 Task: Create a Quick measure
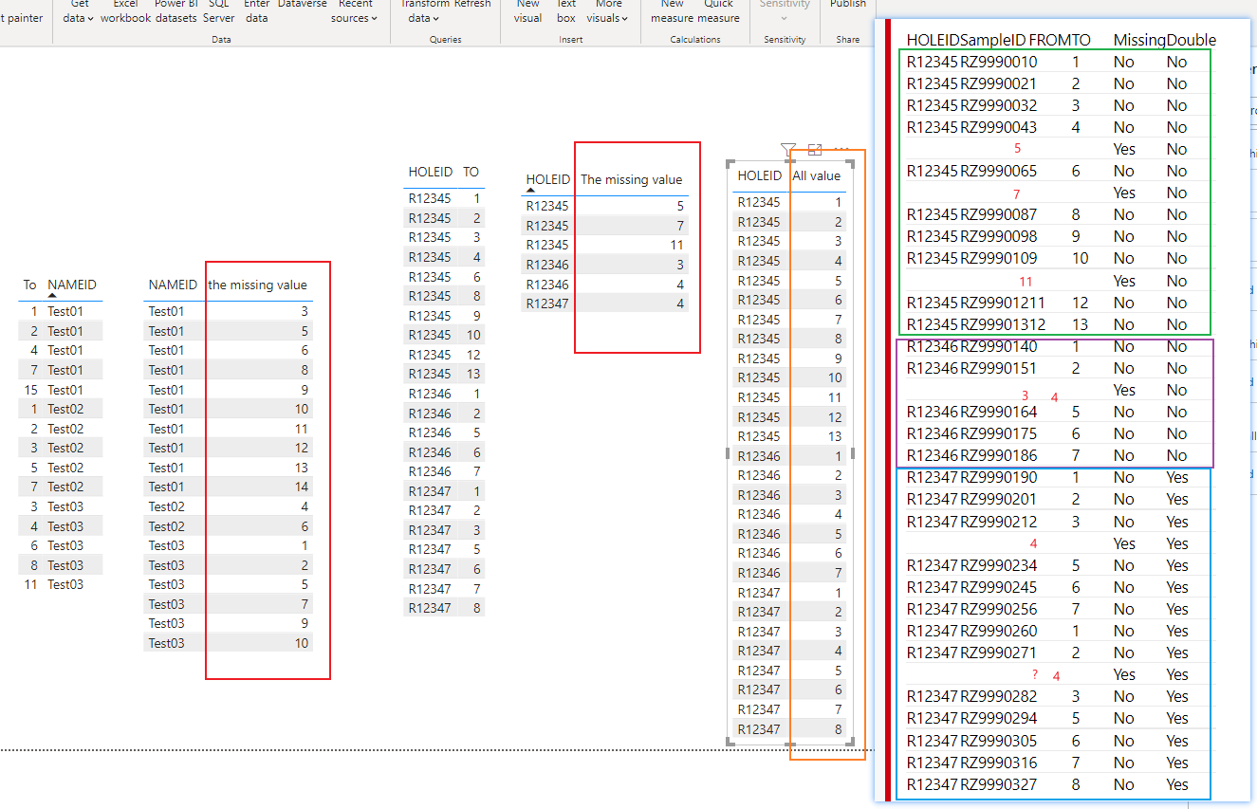pyautogui.click(x=718, y=11)
